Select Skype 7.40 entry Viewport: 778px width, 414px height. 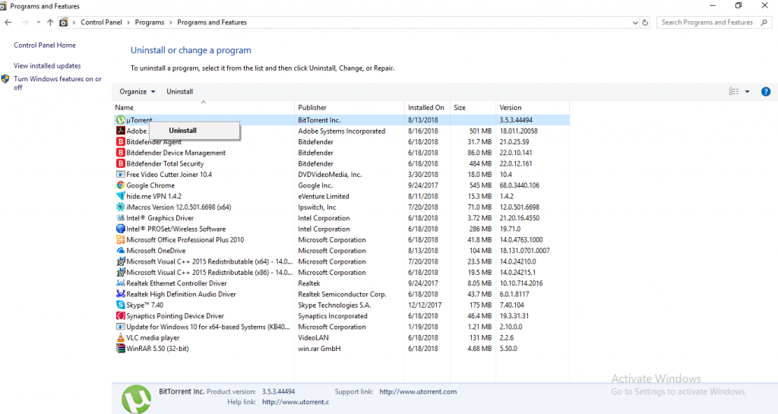tap(144, 305)
